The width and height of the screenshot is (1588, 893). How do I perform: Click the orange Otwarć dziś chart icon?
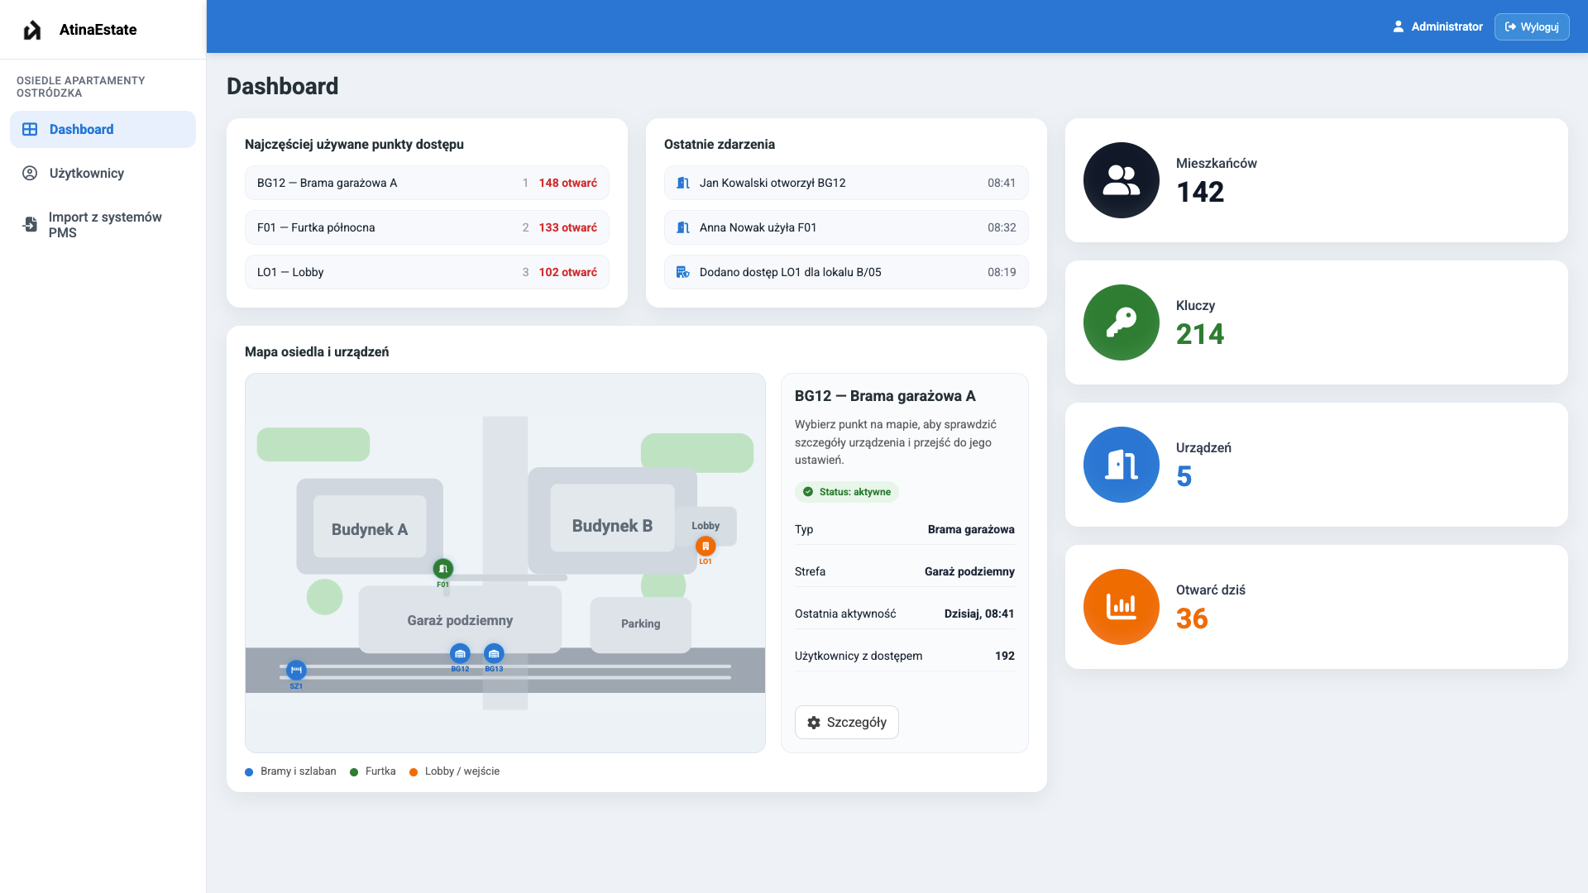(1121, 607)
